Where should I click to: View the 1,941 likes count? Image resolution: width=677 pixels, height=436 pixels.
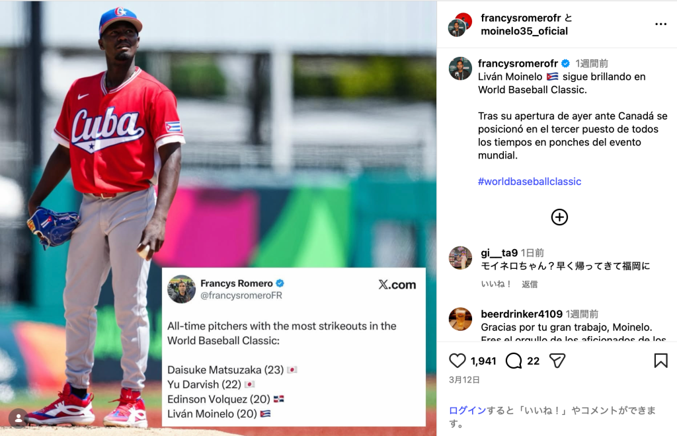point(483,361)
